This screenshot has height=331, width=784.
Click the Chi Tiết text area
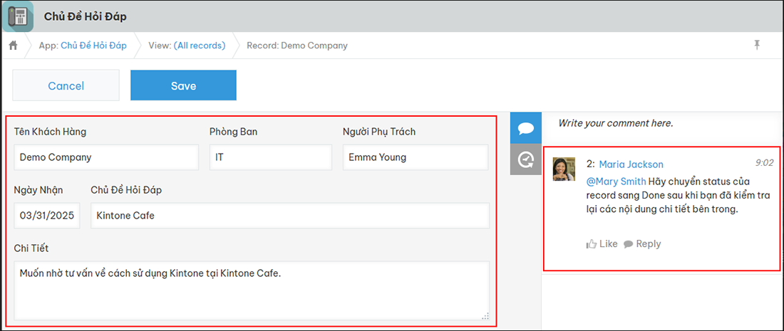pyautogui.click(x=251, y=290)
